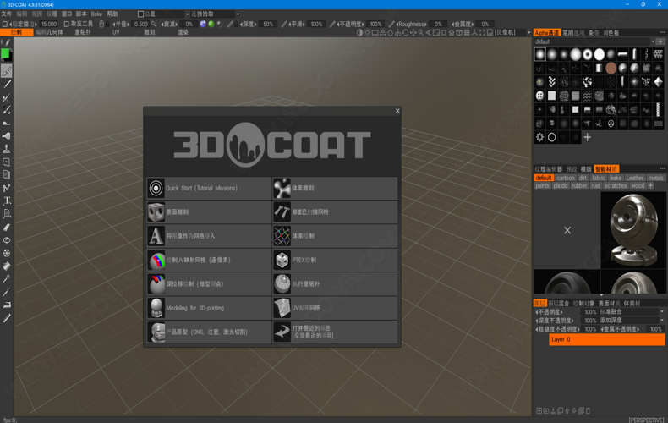Screen dimensions: 668x423
Task: Select the cartoon material category
Action: [x=566, y=178]
